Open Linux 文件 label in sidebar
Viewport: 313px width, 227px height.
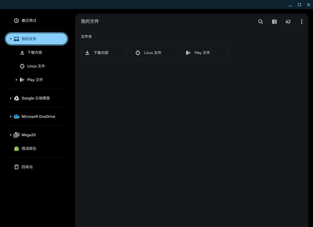pyautogui.click(x=36, y=66)
